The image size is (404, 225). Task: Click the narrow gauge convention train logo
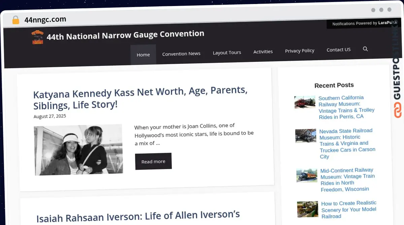pyautogui.click(x=37, y=37)
